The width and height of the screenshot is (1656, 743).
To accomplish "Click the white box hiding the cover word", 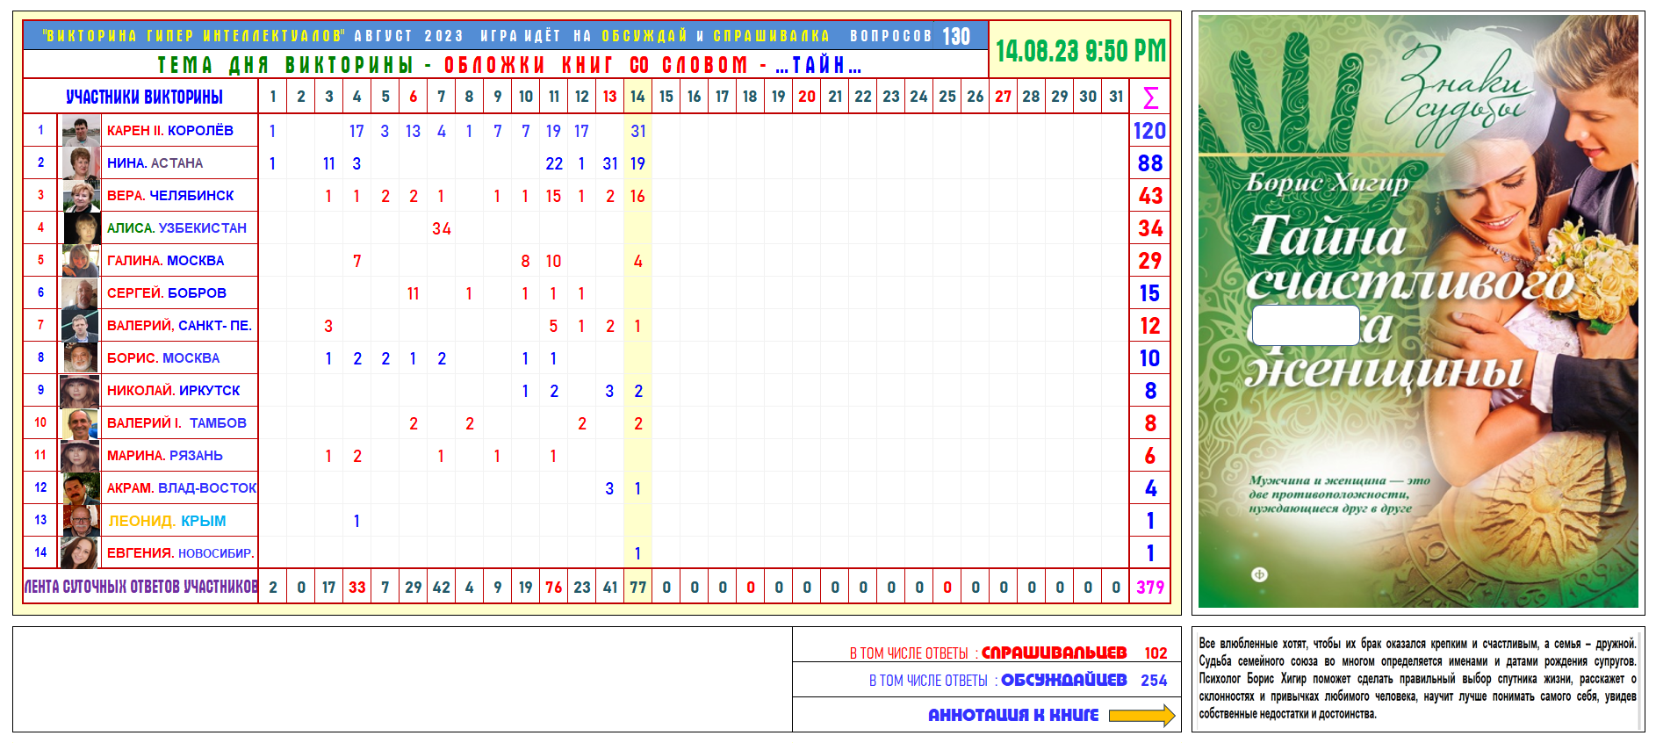I will pyautogui.click(x=1306, y=325).
